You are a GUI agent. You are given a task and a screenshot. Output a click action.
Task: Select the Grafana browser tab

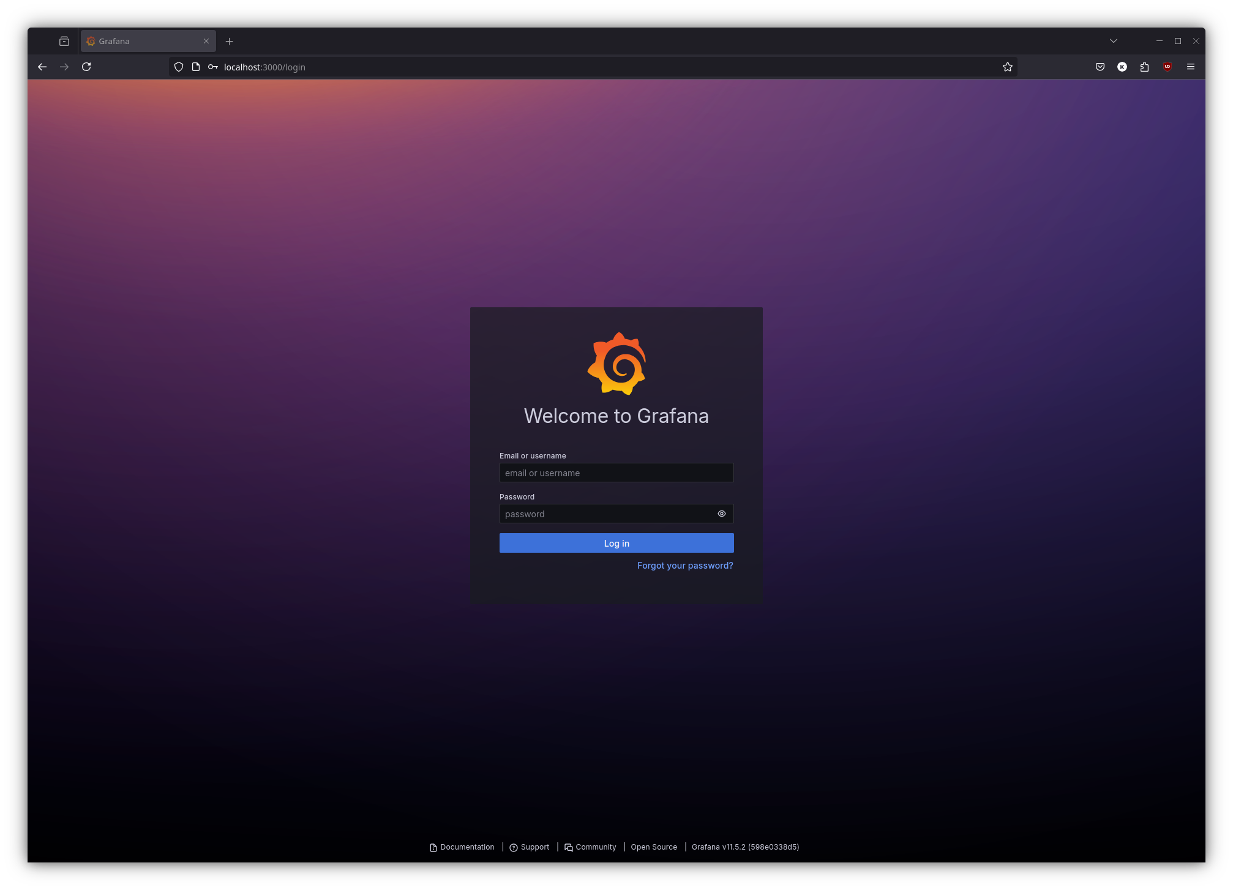(141, 41)
